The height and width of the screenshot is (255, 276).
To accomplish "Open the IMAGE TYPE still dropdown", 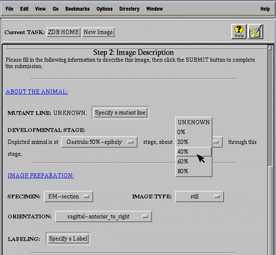I will 200,197.
